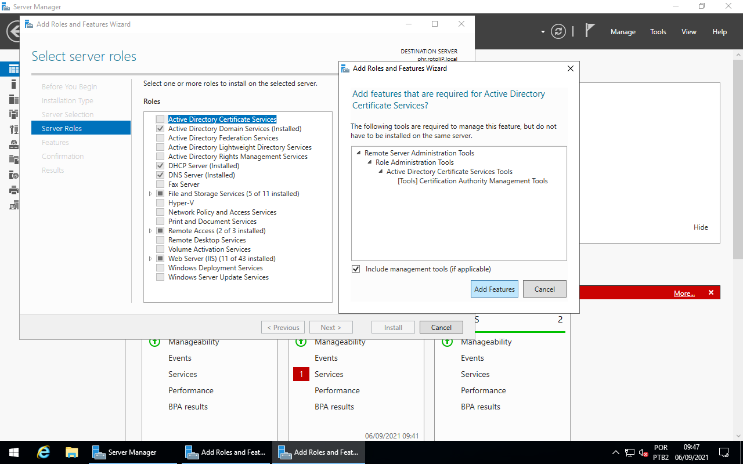Tick the Hyper-V role checkbox

(160, 203)
